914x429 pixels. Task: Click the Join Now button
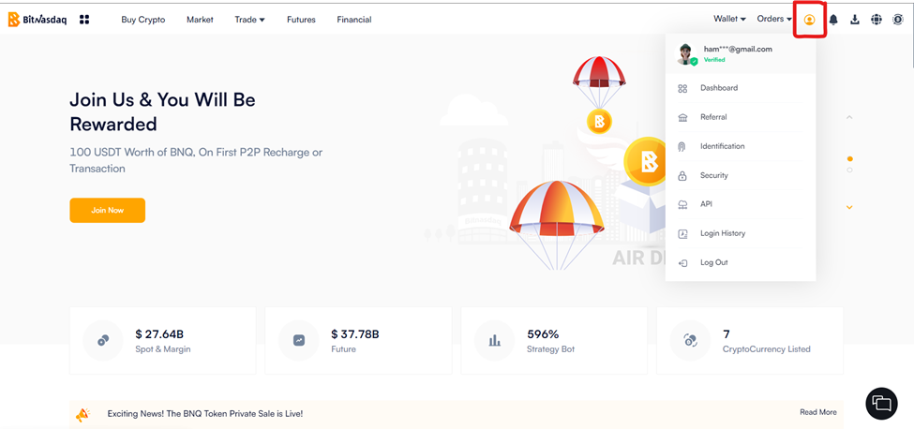click(107, 210)
